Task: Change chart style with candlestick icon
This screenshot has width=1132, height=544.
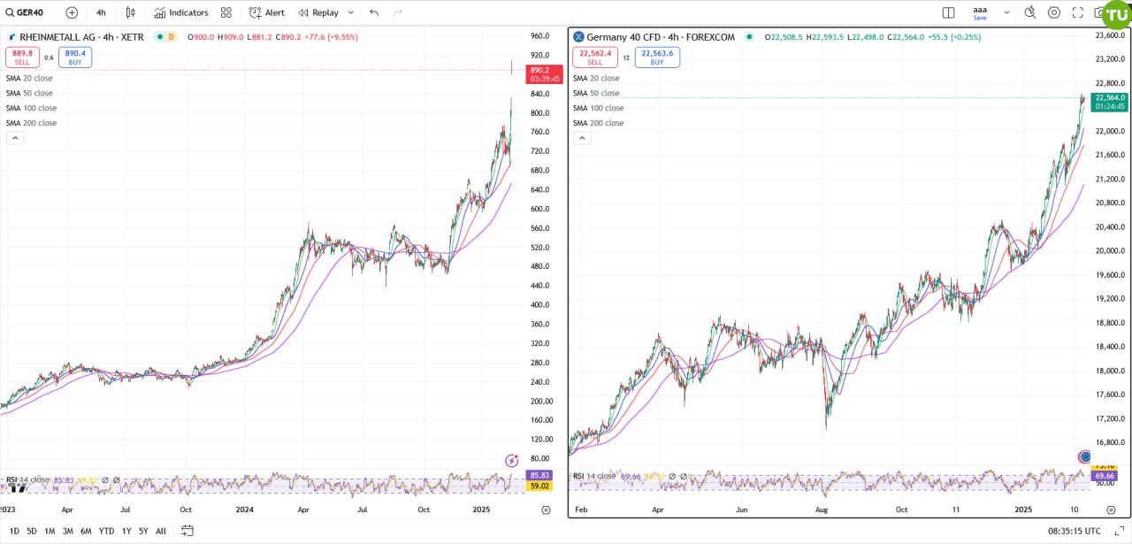Action: pyautogui.click(x=131, y=12)
